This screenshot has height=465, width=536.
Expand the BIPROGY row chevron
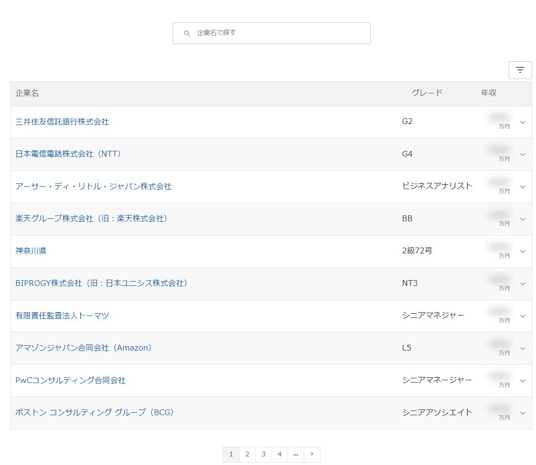pyautogui.click(x=523, y=284)
